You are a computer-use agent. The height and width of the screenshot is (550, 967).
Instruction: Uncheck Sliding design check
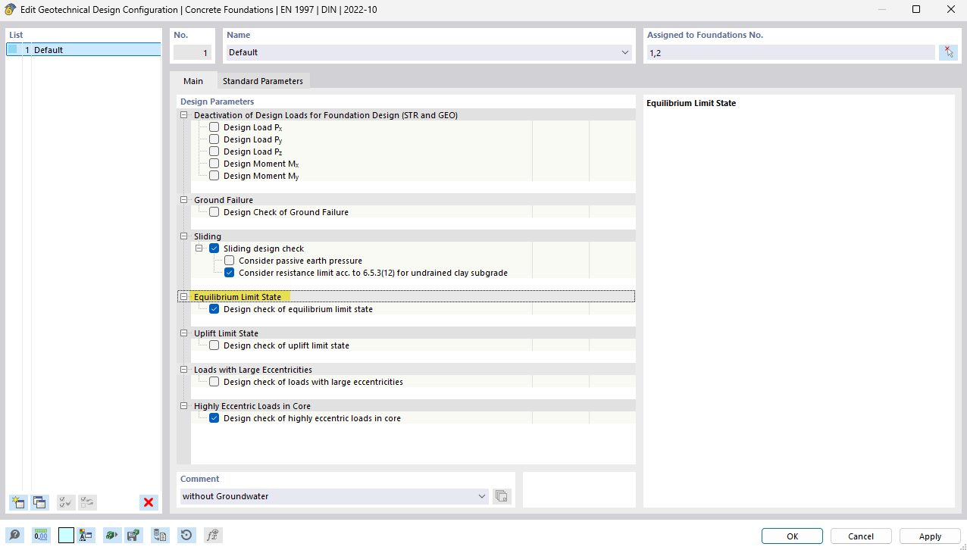tap(214, 248)
